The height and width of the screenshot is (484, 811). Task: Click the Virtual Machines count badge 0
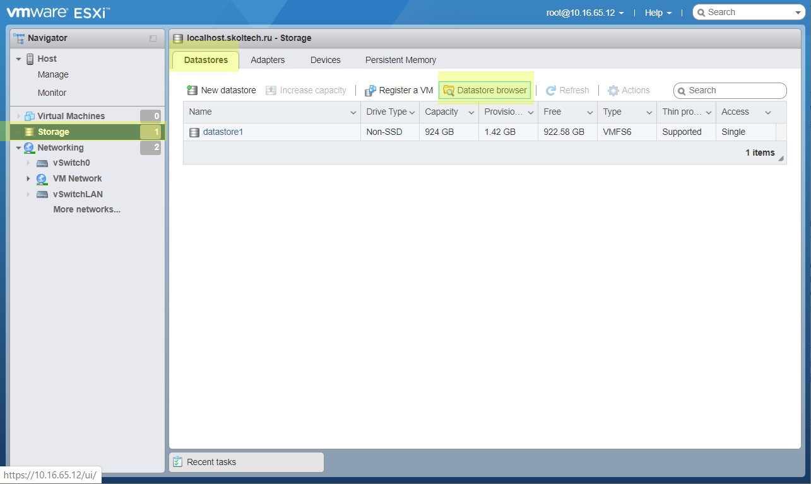tap(150, 116)
